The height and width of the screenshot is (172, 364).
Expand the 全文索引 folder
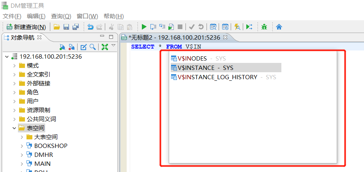pos(14,75)
